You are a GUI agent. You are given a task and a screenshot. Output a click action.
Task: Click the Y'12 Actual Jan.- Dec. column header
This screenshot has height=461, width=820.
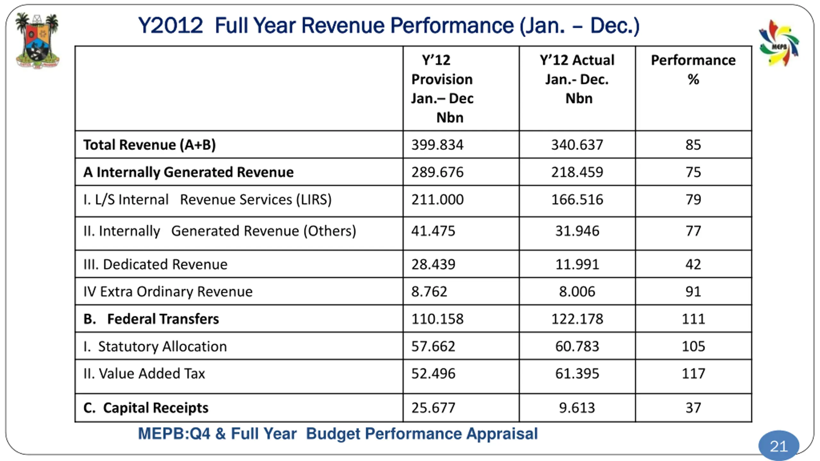click(x=577, y=79)
